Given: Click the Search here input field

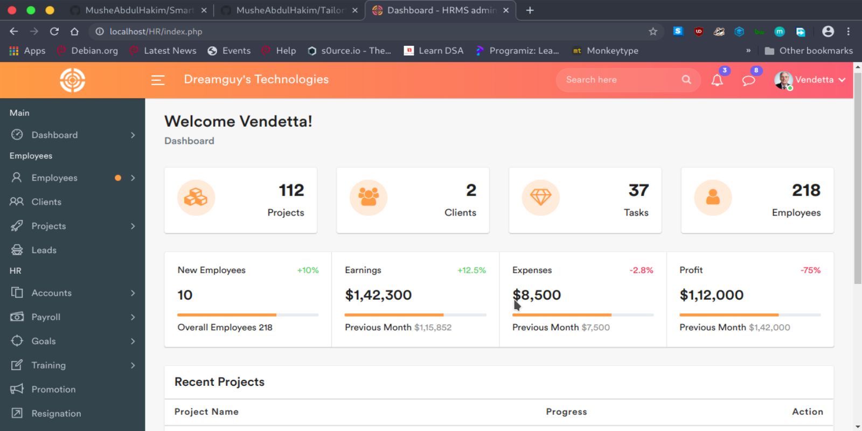Looking at the screenshot, I should (x=620, y=80).
